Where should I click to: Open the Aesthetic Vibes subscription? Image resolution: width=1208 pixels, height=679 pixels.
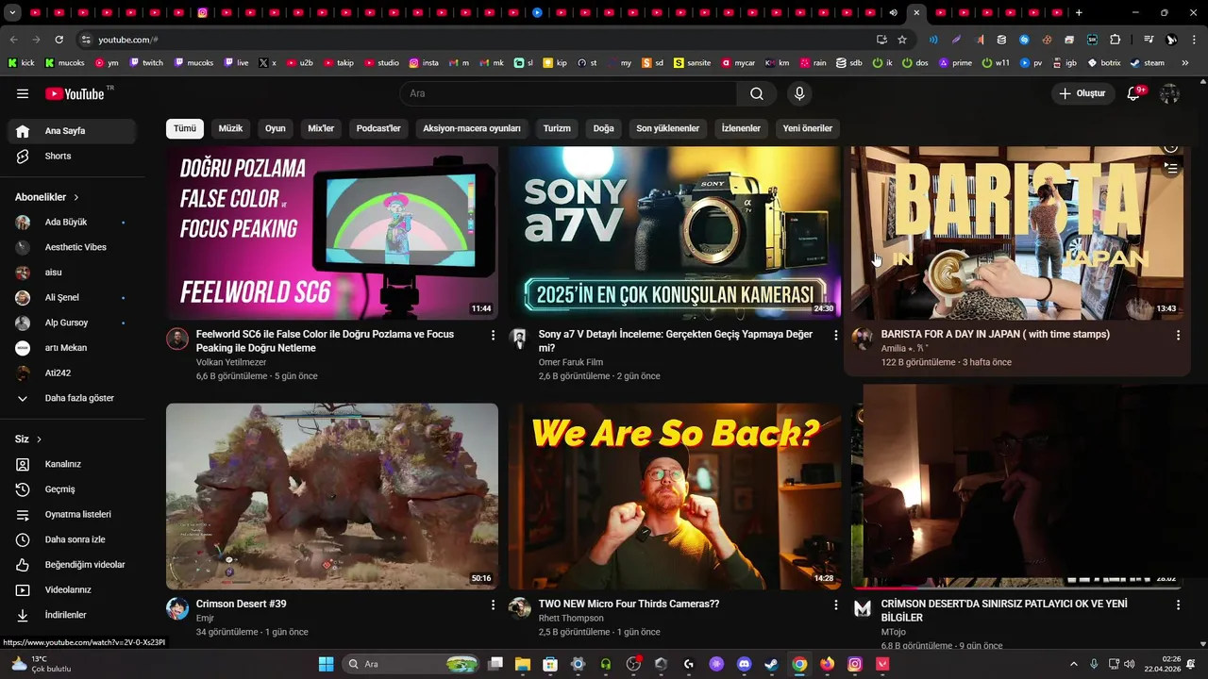(72, 247)
